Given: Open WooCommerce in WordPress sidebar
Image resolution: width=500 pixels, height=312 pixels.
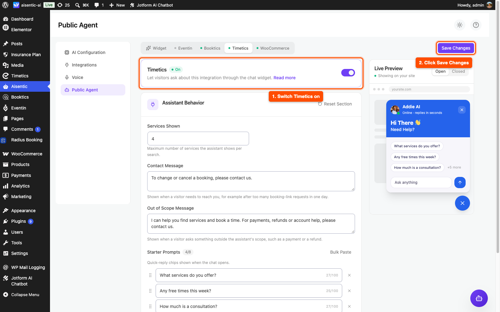Looking at the screenshot, I should click(x=25, y=154).
